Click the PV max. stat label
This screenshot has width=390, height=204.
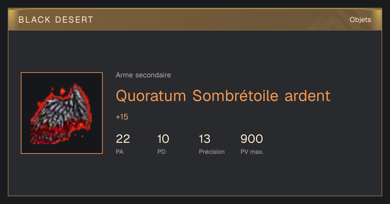pyautogui.click(x=252, y=152)
